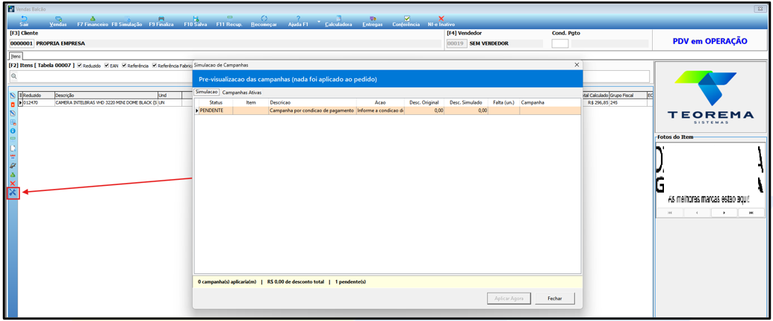Click the blue info icon in sidebar
773x321 pixels.
[x=13, y=131]
